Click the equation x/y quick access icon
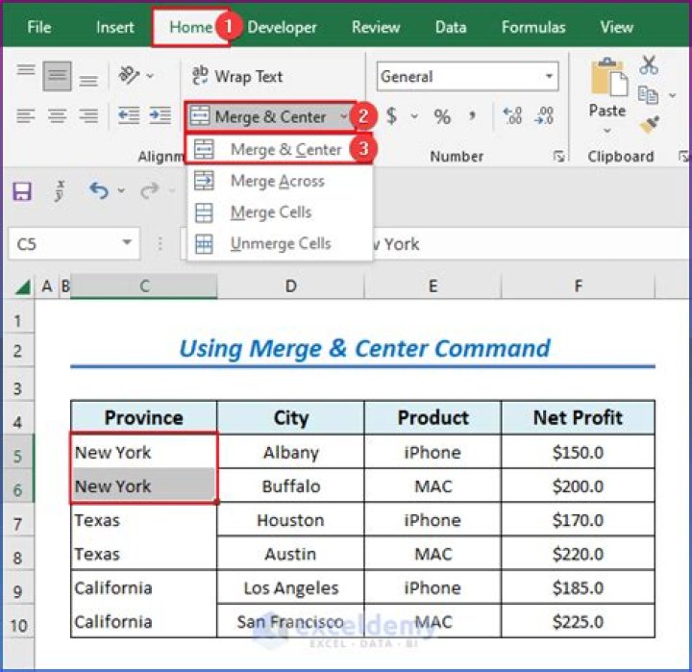Viewport: 692px width, 672px height. [x=60, y=191]
